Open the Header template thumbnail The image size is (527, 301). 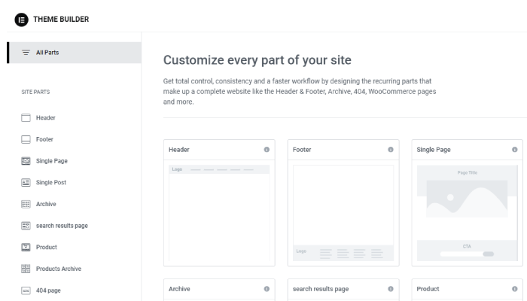[218, 213]
